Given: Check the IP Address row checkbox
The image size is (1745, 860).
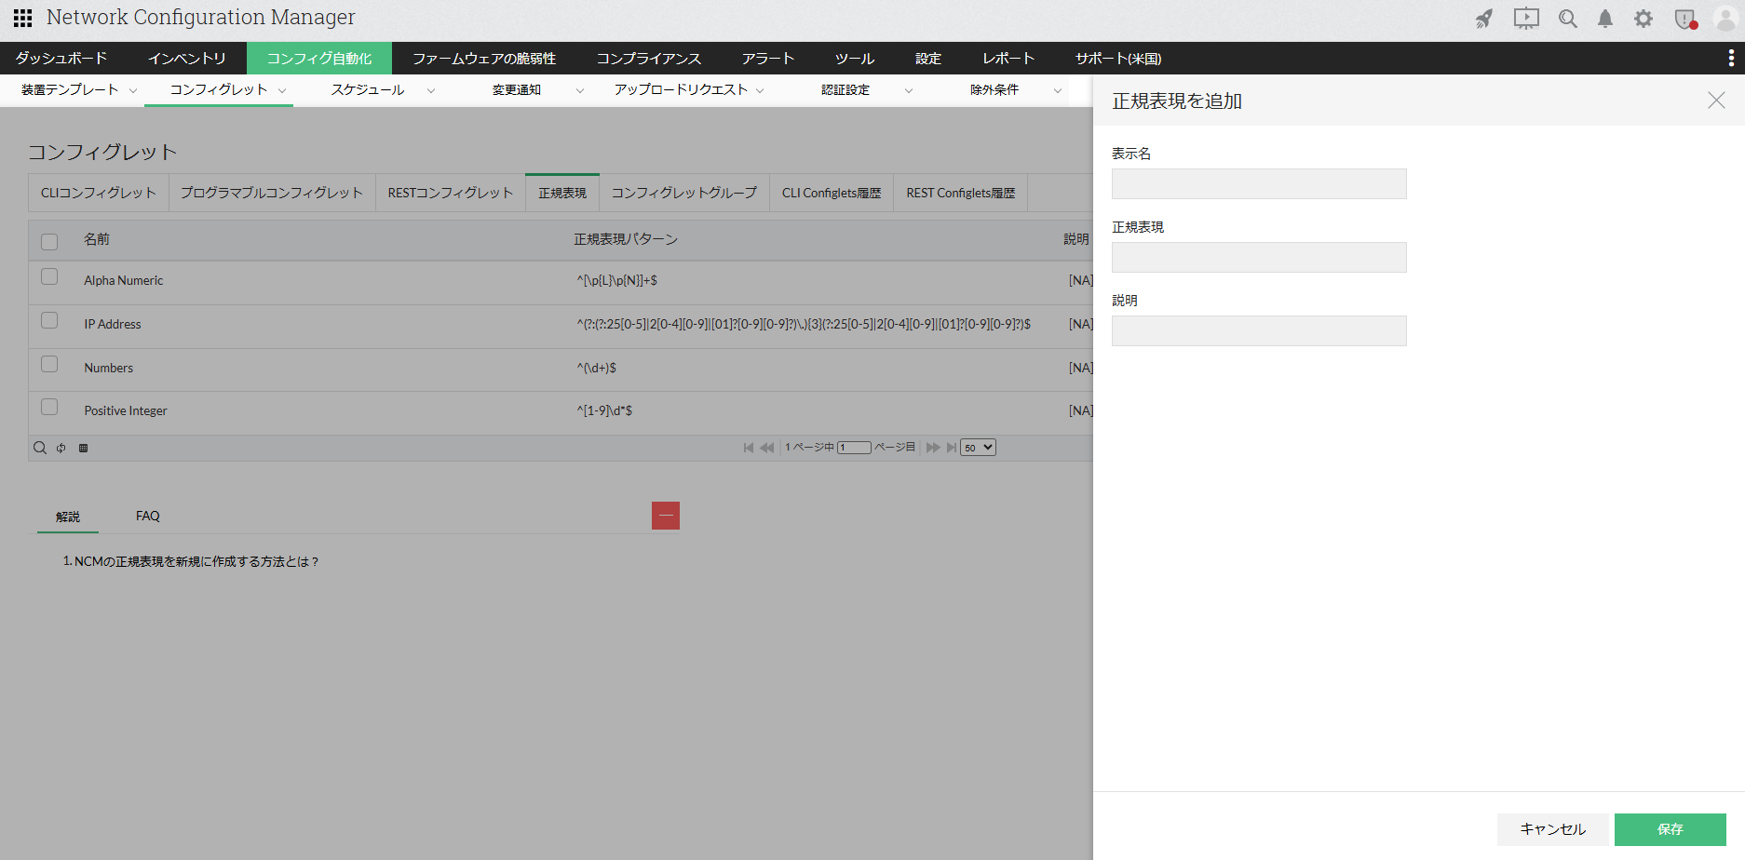Looking at the screenshot, I should pos(49,320).
